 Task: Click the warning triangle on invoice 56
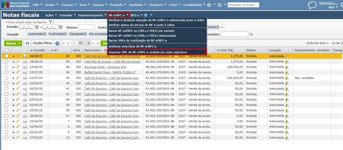(287, 73)
